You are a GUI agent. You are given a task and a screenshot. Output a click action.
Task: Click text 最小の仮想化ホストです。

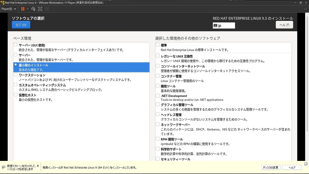(36, 100)
